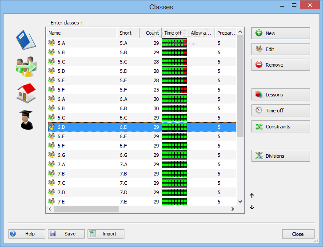Select class row 5.D

click(142, 71)
